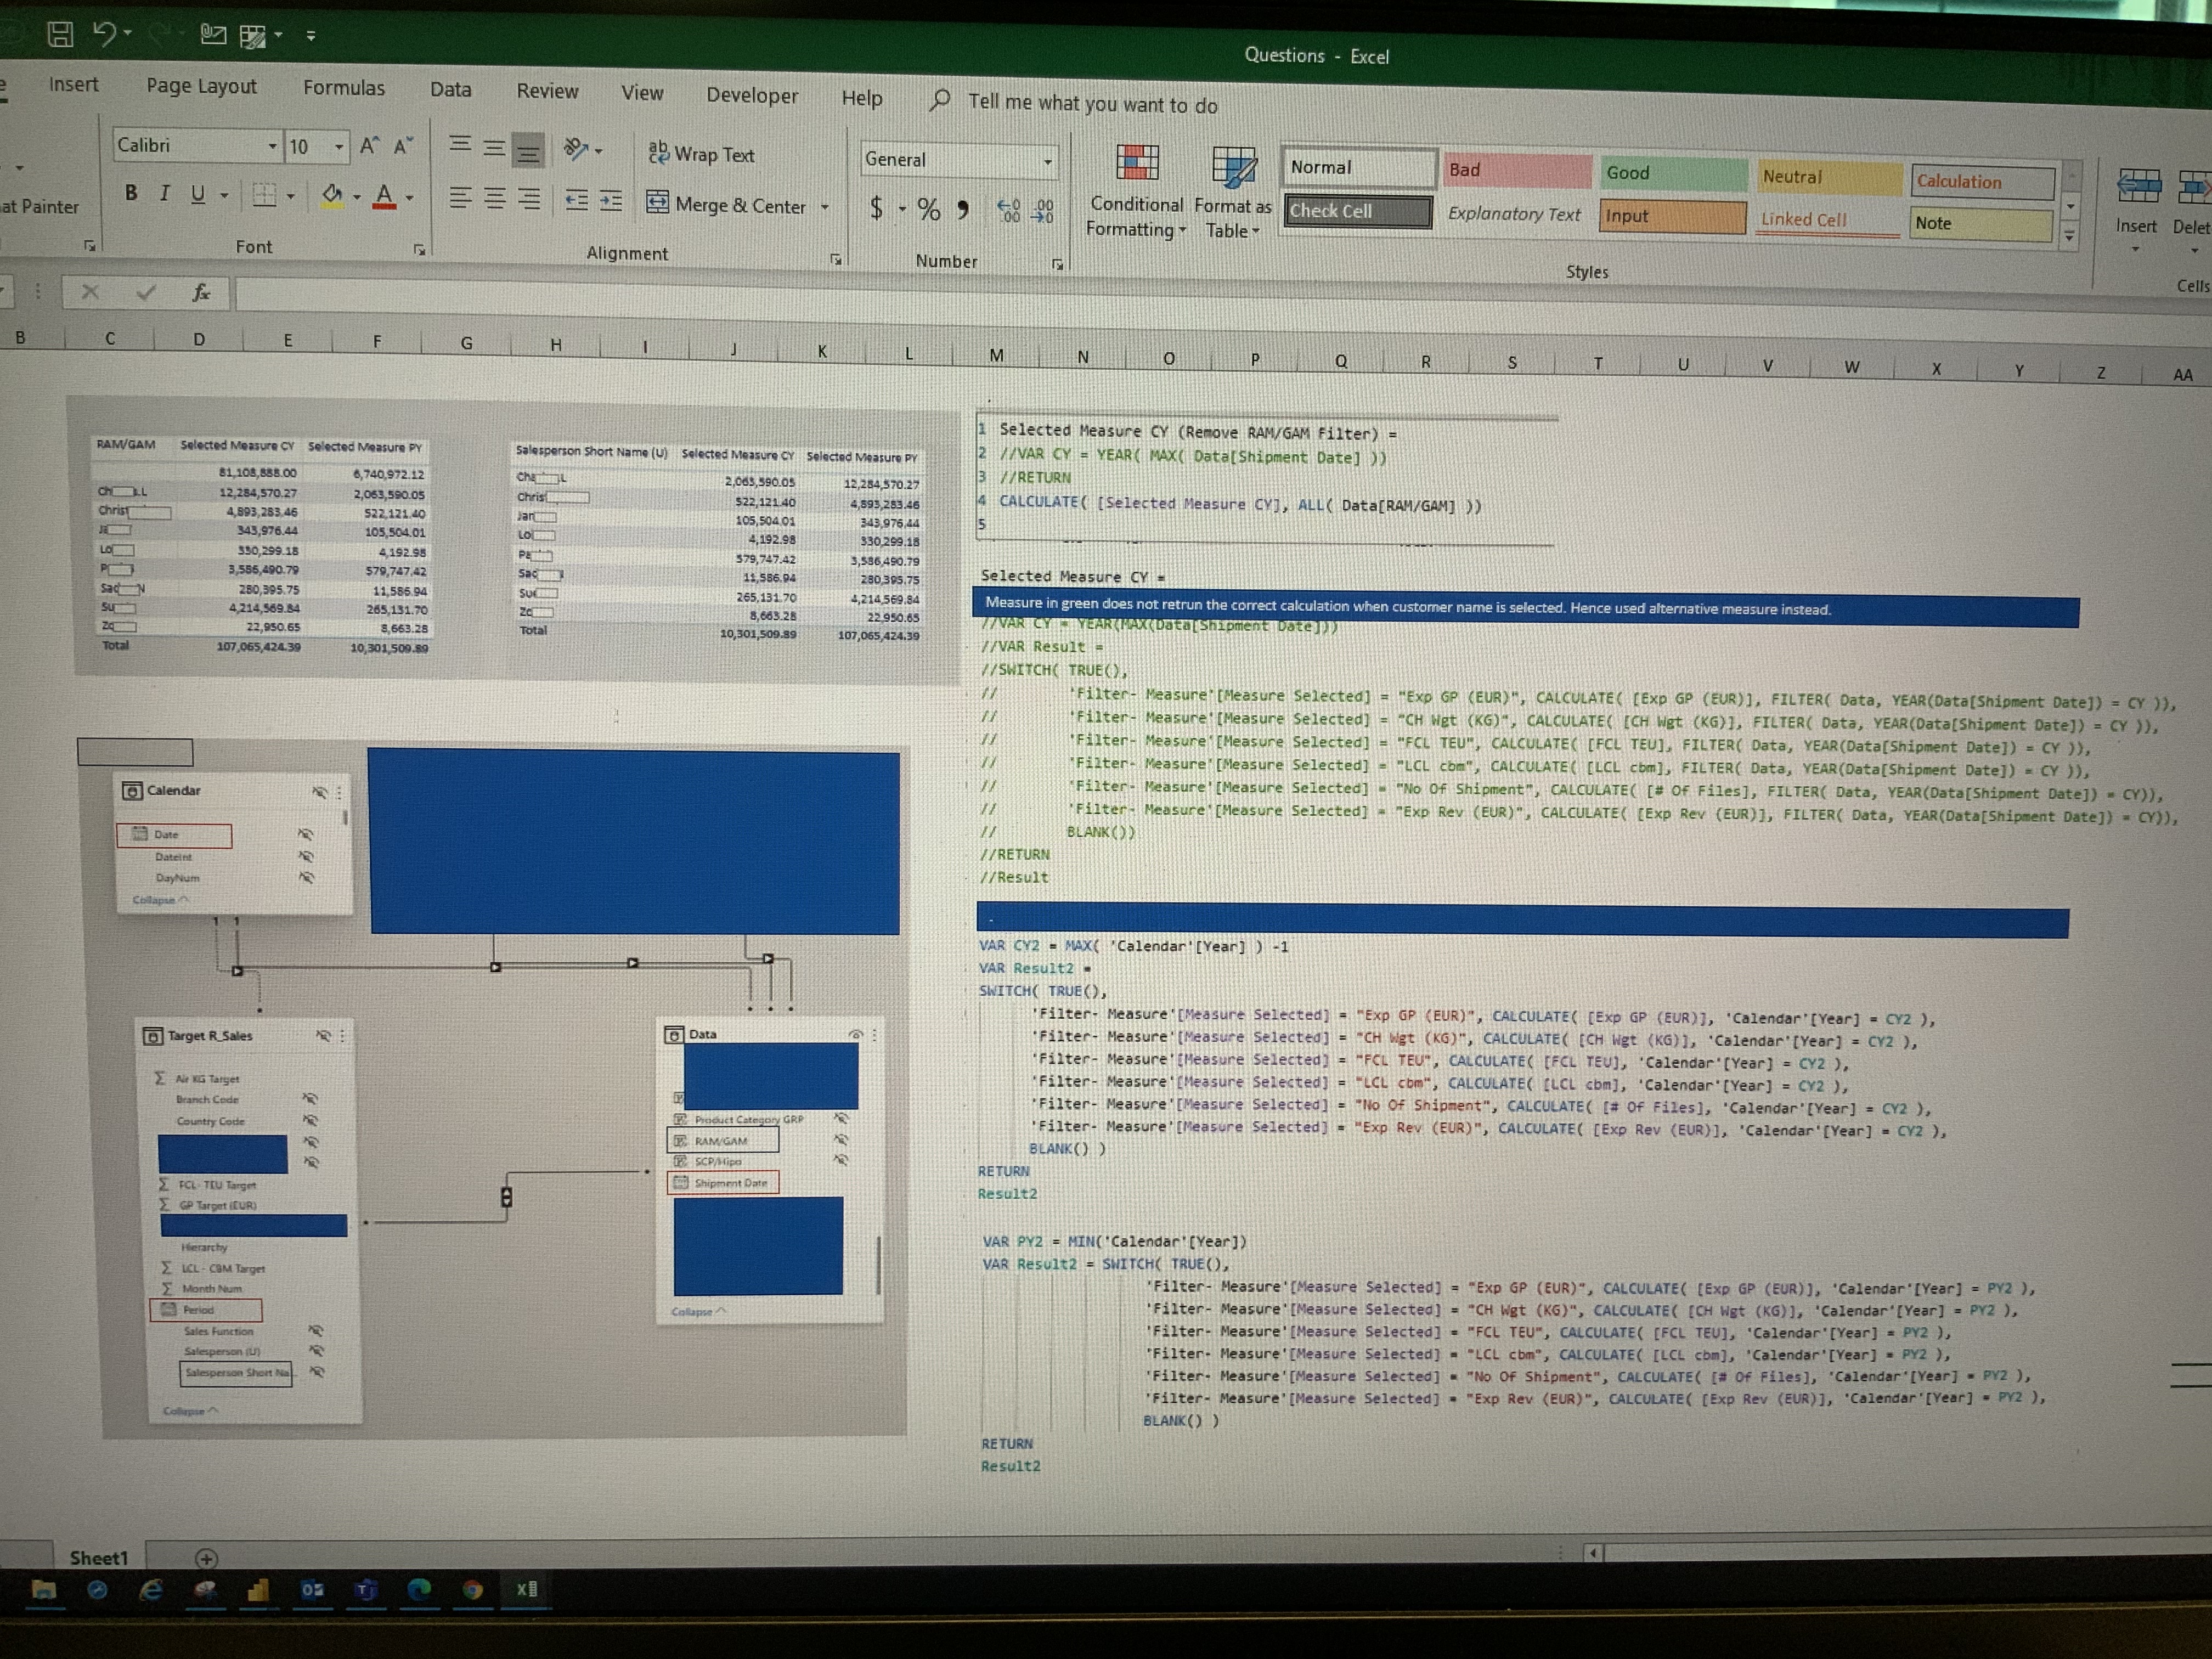Toggle Italic formatting
This screenshot has width=2212, height=1659.
point(164,193)
